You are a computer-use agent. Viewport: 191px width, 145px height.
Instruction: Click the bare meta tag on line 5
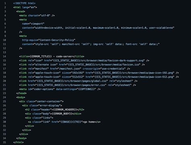(23, 20)
